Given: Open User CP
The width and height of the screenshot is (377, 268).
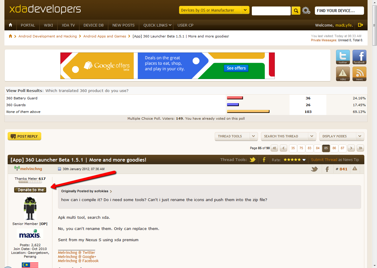Looking at the screenshot, I should click(x=186, y=25).
